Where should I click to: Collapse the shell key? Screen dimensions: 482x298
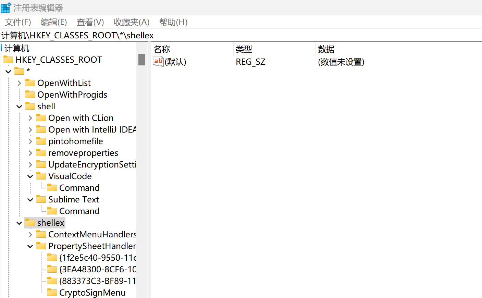pos(19,107)
